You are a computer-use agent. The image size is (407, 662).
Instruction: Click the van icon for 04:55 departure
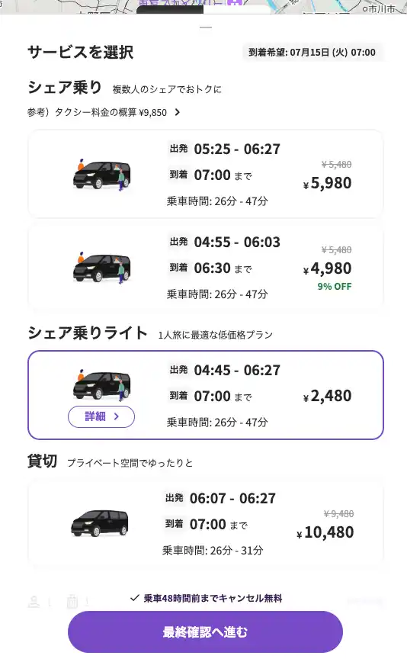[101, 268]
